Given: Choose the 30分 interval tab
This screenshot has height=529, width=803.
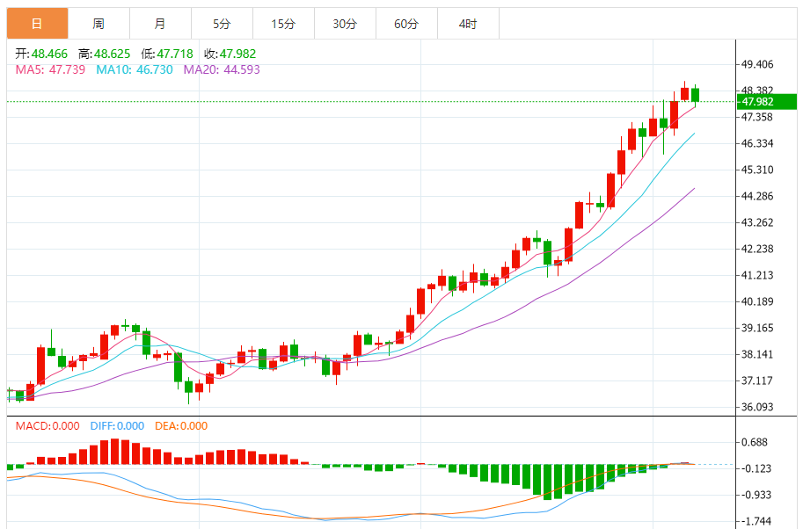Looking at the screenshot, I should pos(345,24).
